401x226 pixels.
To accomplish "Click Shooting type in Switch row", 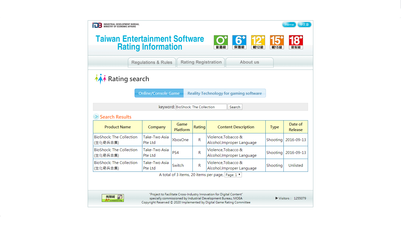I will click(x=274, y=165).
